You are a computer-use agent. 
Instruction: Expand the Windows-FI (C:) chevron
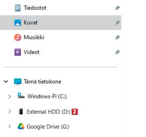10,97
